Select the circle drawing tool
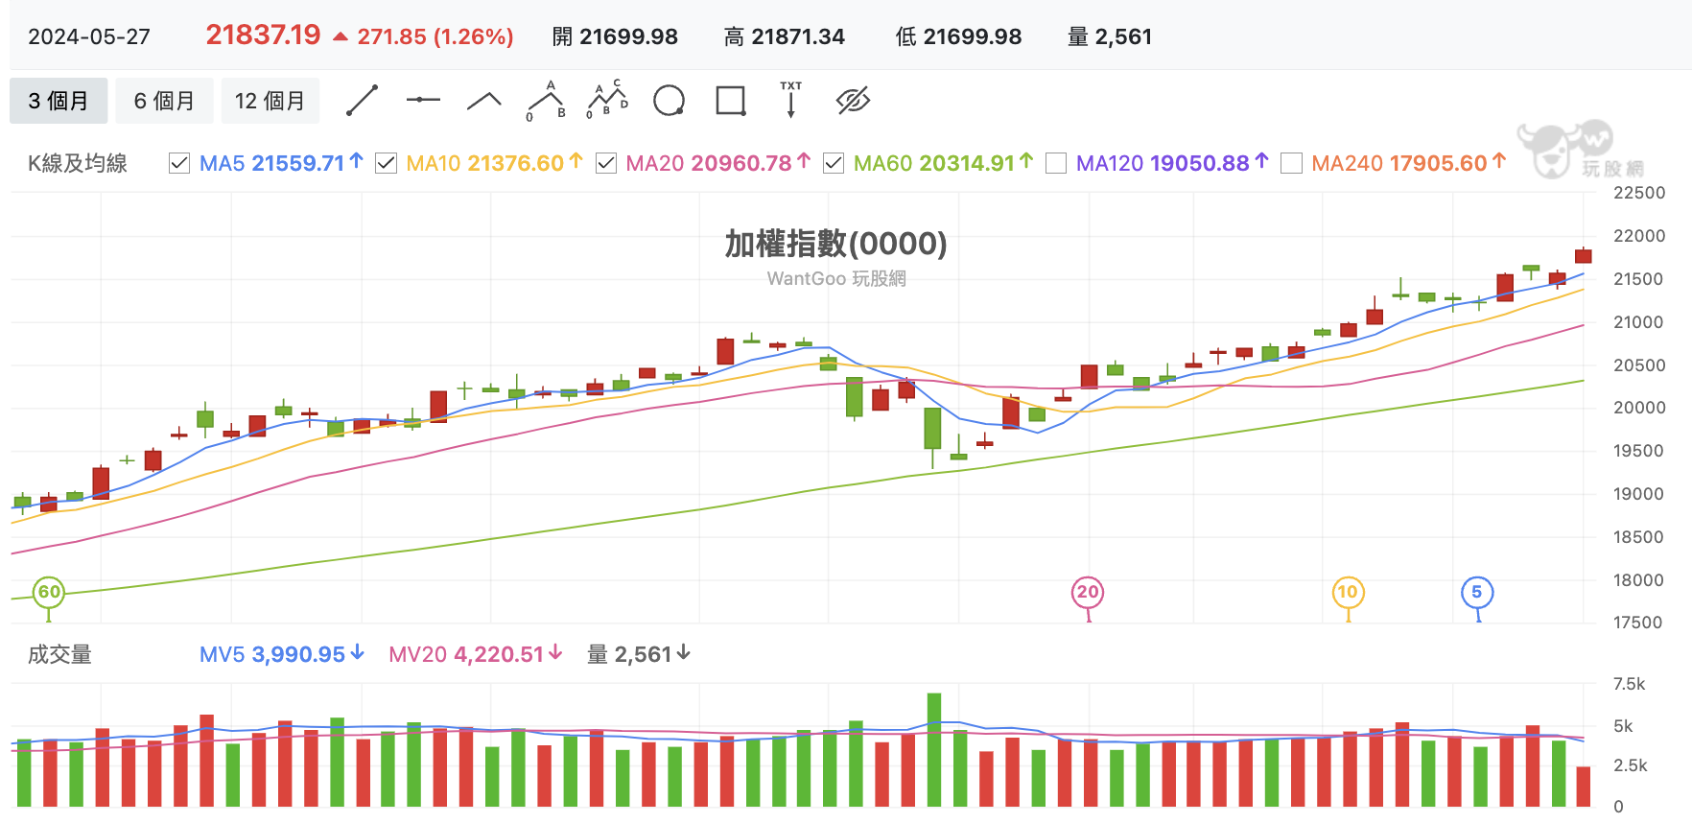The height and width of the screenshot is (823, 1692). click(x=669, y=101)
